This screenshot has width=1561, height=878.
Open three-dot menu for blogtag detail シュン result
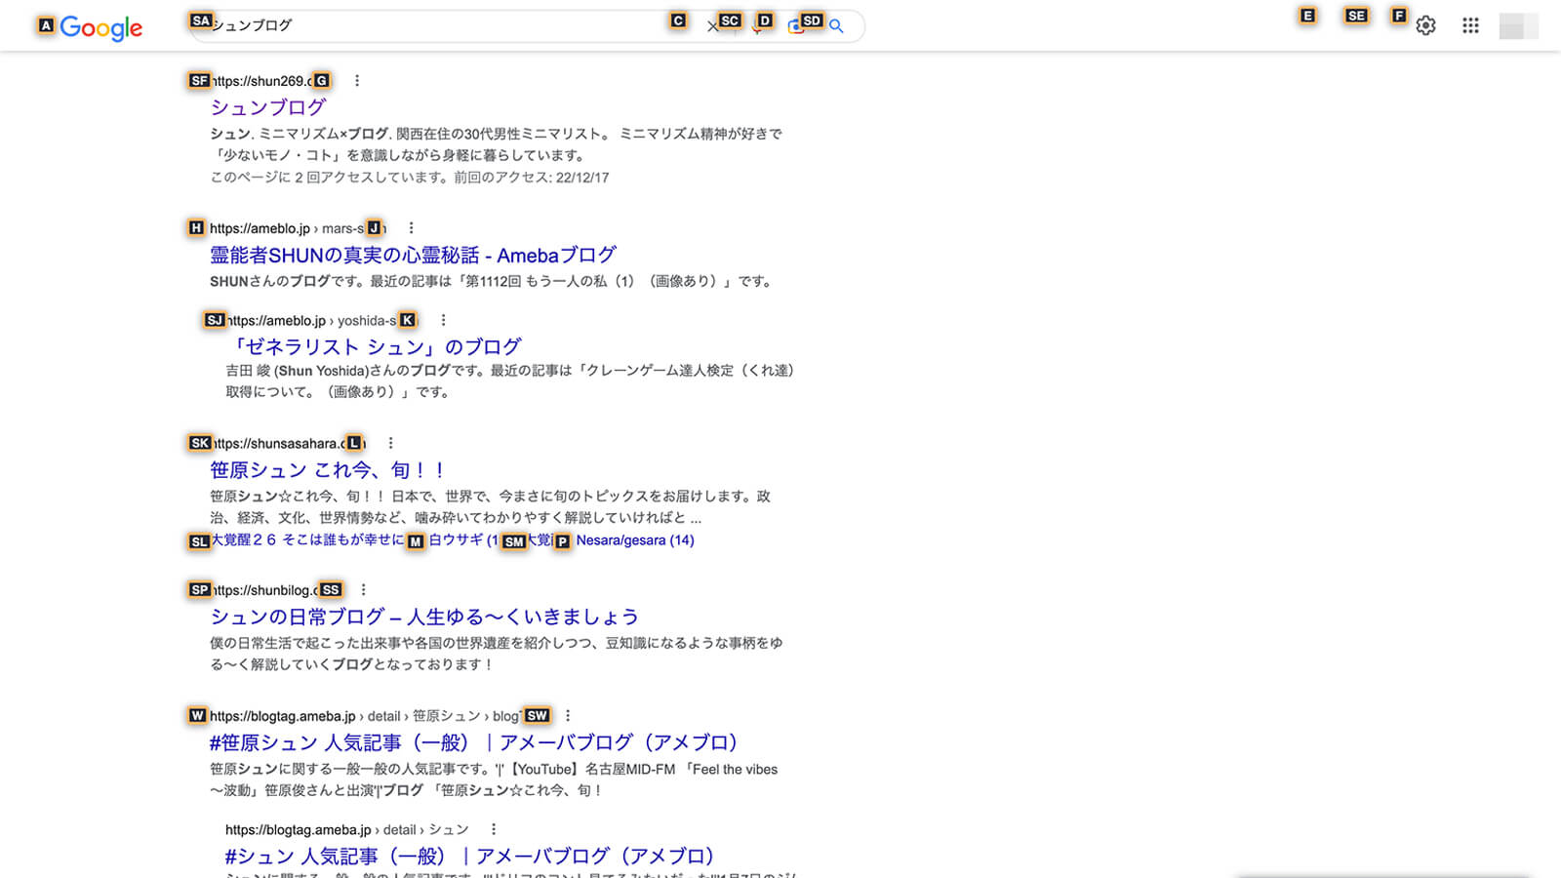pos(493,829)
